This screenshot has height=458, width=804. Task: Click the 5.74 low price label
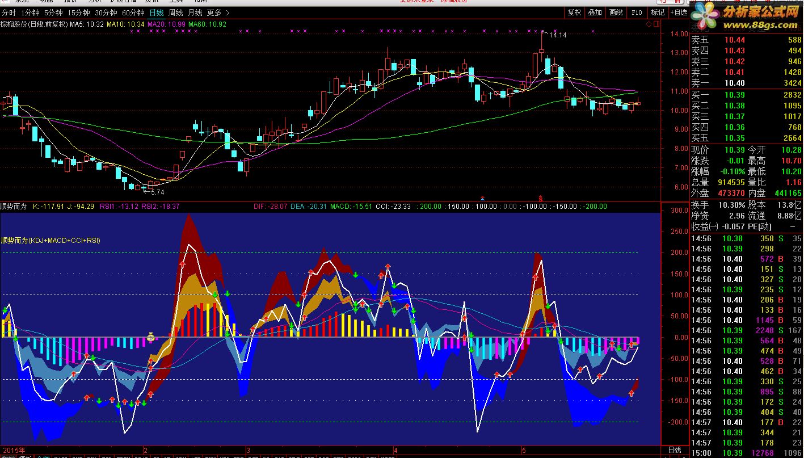(x=157, y=192)
